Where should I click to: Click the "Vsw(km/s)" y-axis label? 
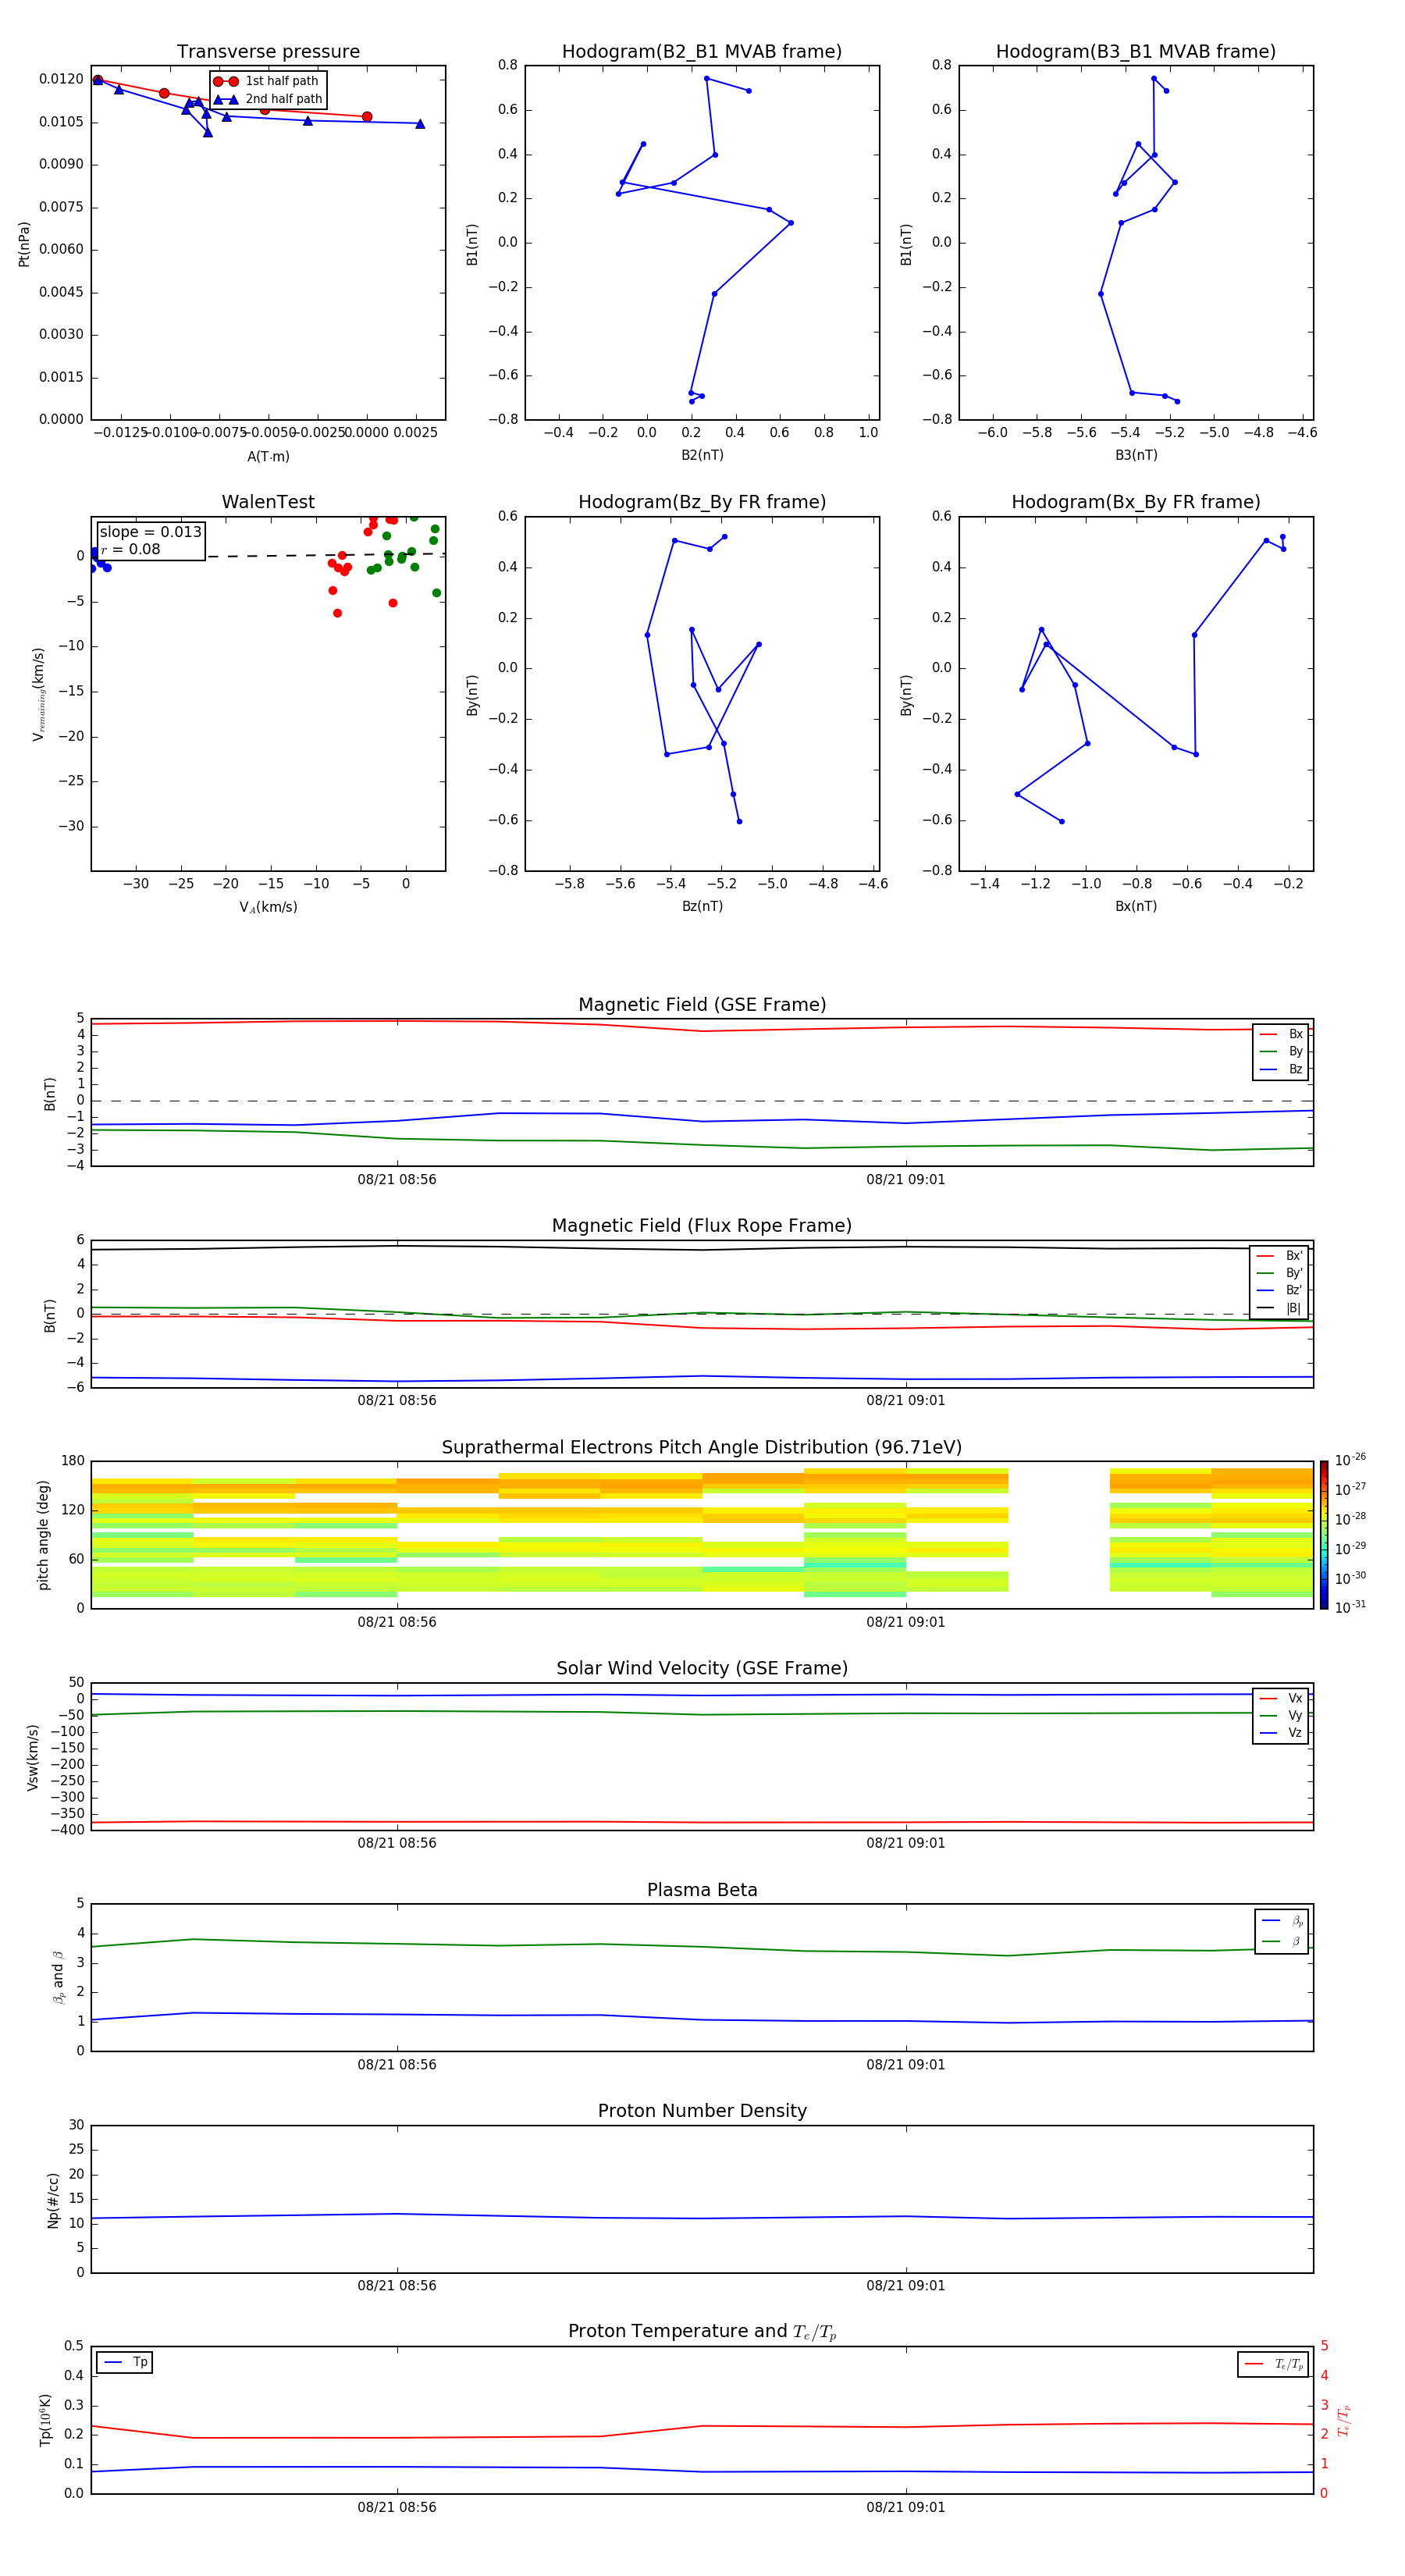click(33, 1757)
